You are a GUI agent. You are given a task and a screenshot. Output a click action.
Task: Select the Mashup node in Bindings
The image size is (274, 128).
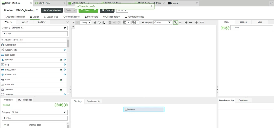(144, 109)
